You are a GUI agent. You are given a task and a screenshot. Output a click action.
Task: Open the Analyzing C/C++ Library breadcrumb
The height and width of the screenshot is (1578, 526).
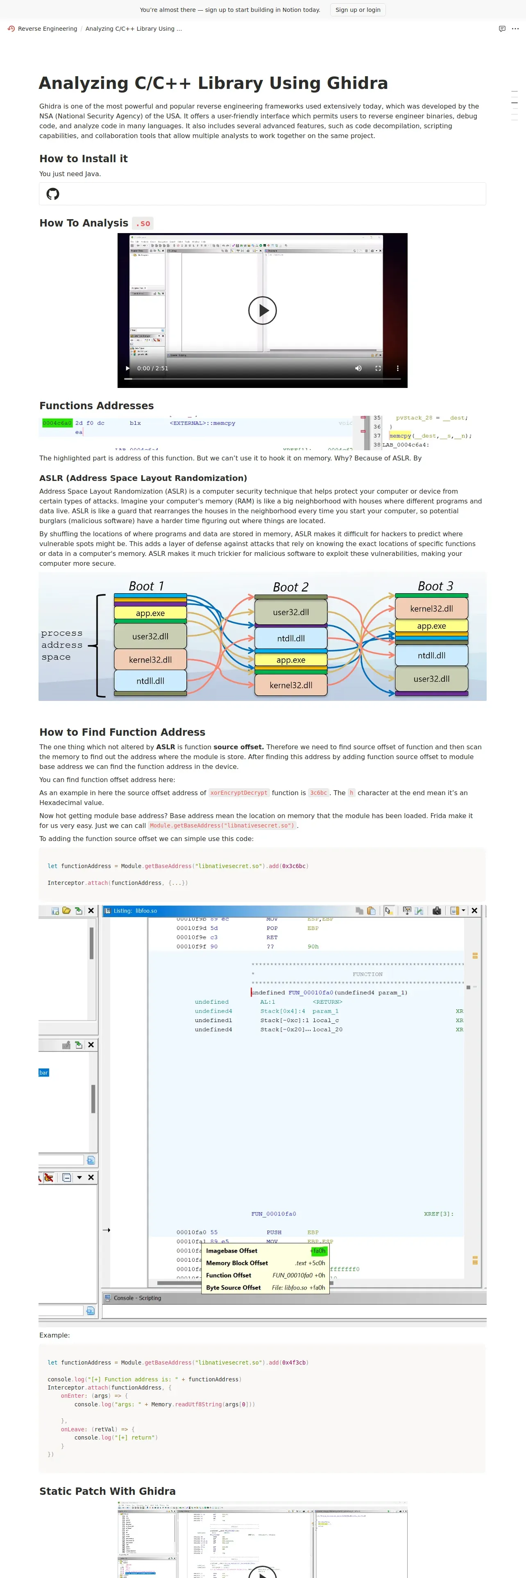coord(134,29)
